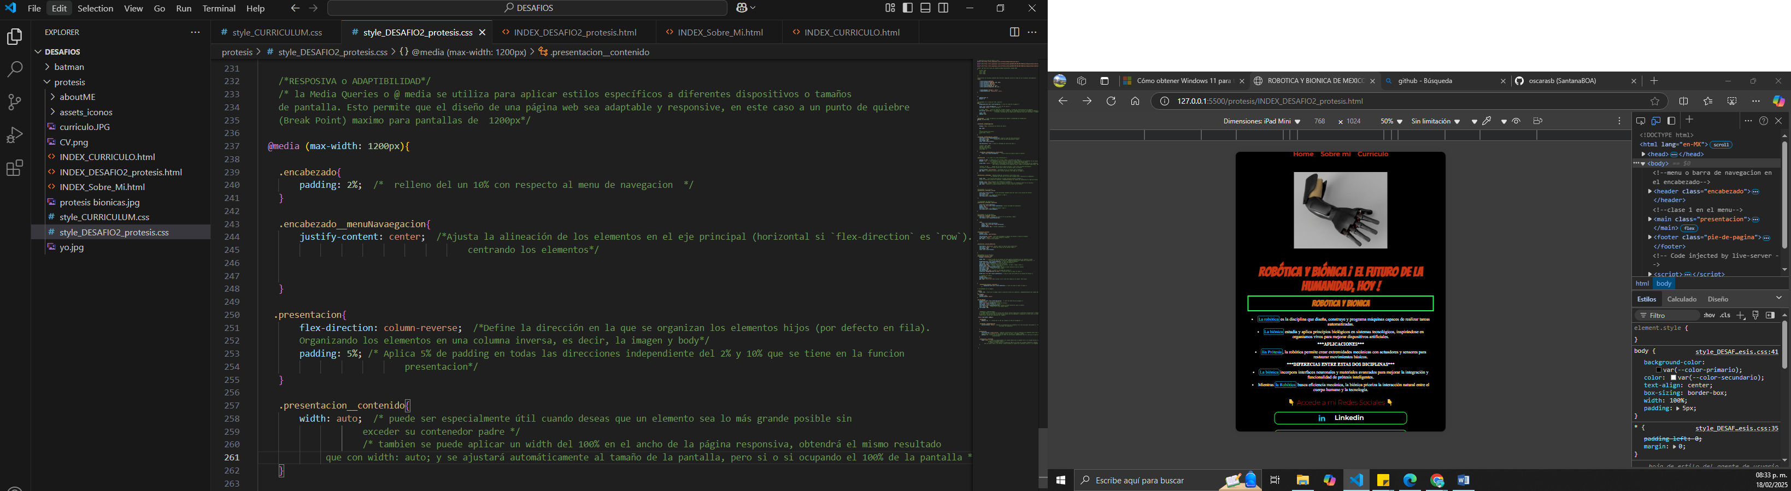The image size is (1791, 491).
Task: Open Edge split screen icon
Action: [1683, 102]
